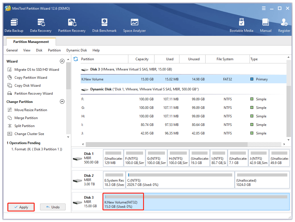Click Apply to execute pending operations
The image size is (295, 222).
tap(21, 207)
